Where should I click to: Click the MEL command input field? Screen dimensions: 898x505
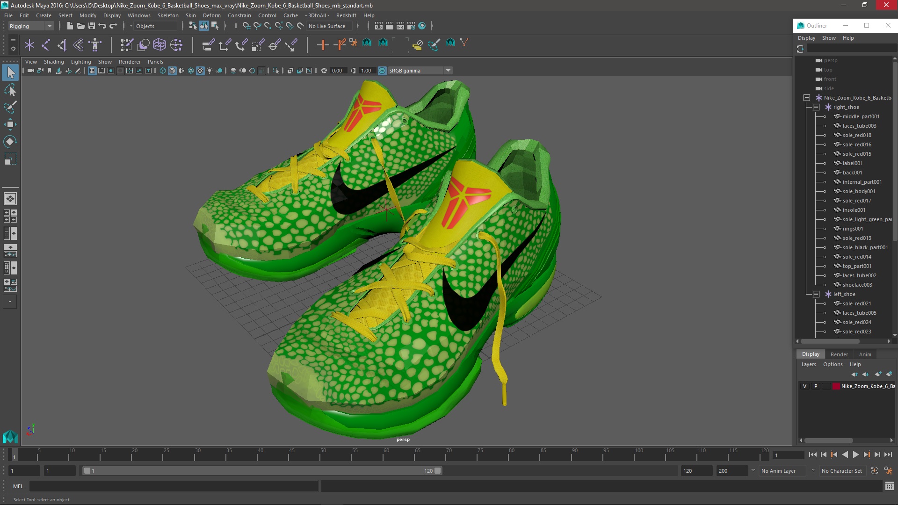(x=174, y=486)
